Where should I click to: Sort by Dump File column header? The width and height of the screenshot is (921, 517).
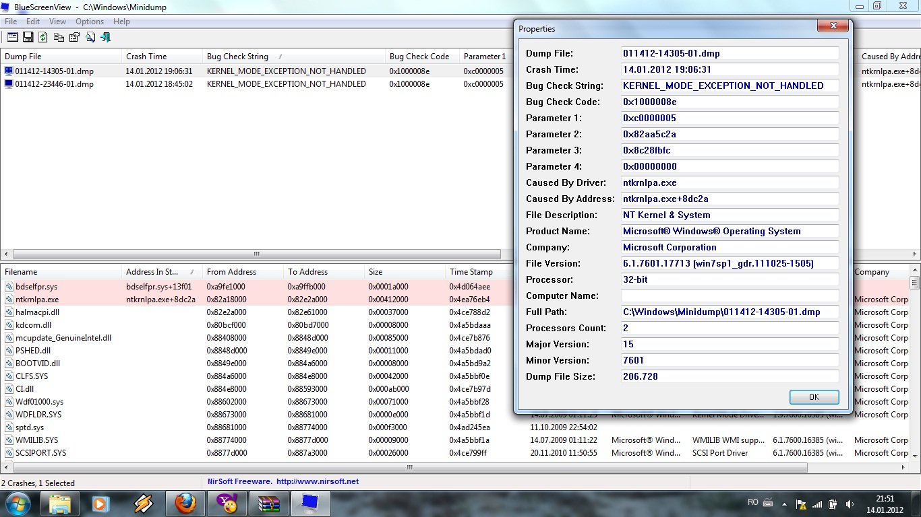61,57
